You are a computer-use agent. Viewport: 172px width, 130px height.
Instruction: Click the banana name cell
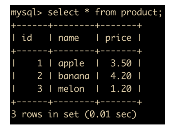click(74, 76)
